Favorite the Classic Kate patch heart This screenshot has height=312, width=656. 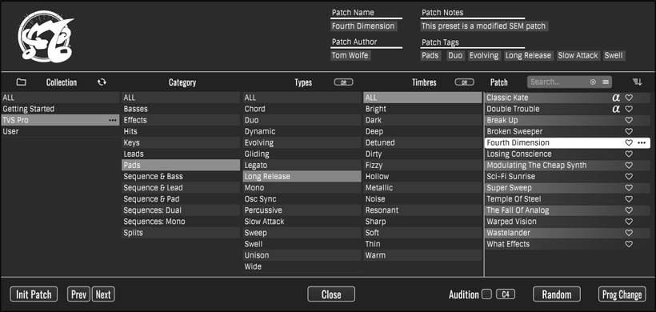pyautogui.click(x=629, y=98)
